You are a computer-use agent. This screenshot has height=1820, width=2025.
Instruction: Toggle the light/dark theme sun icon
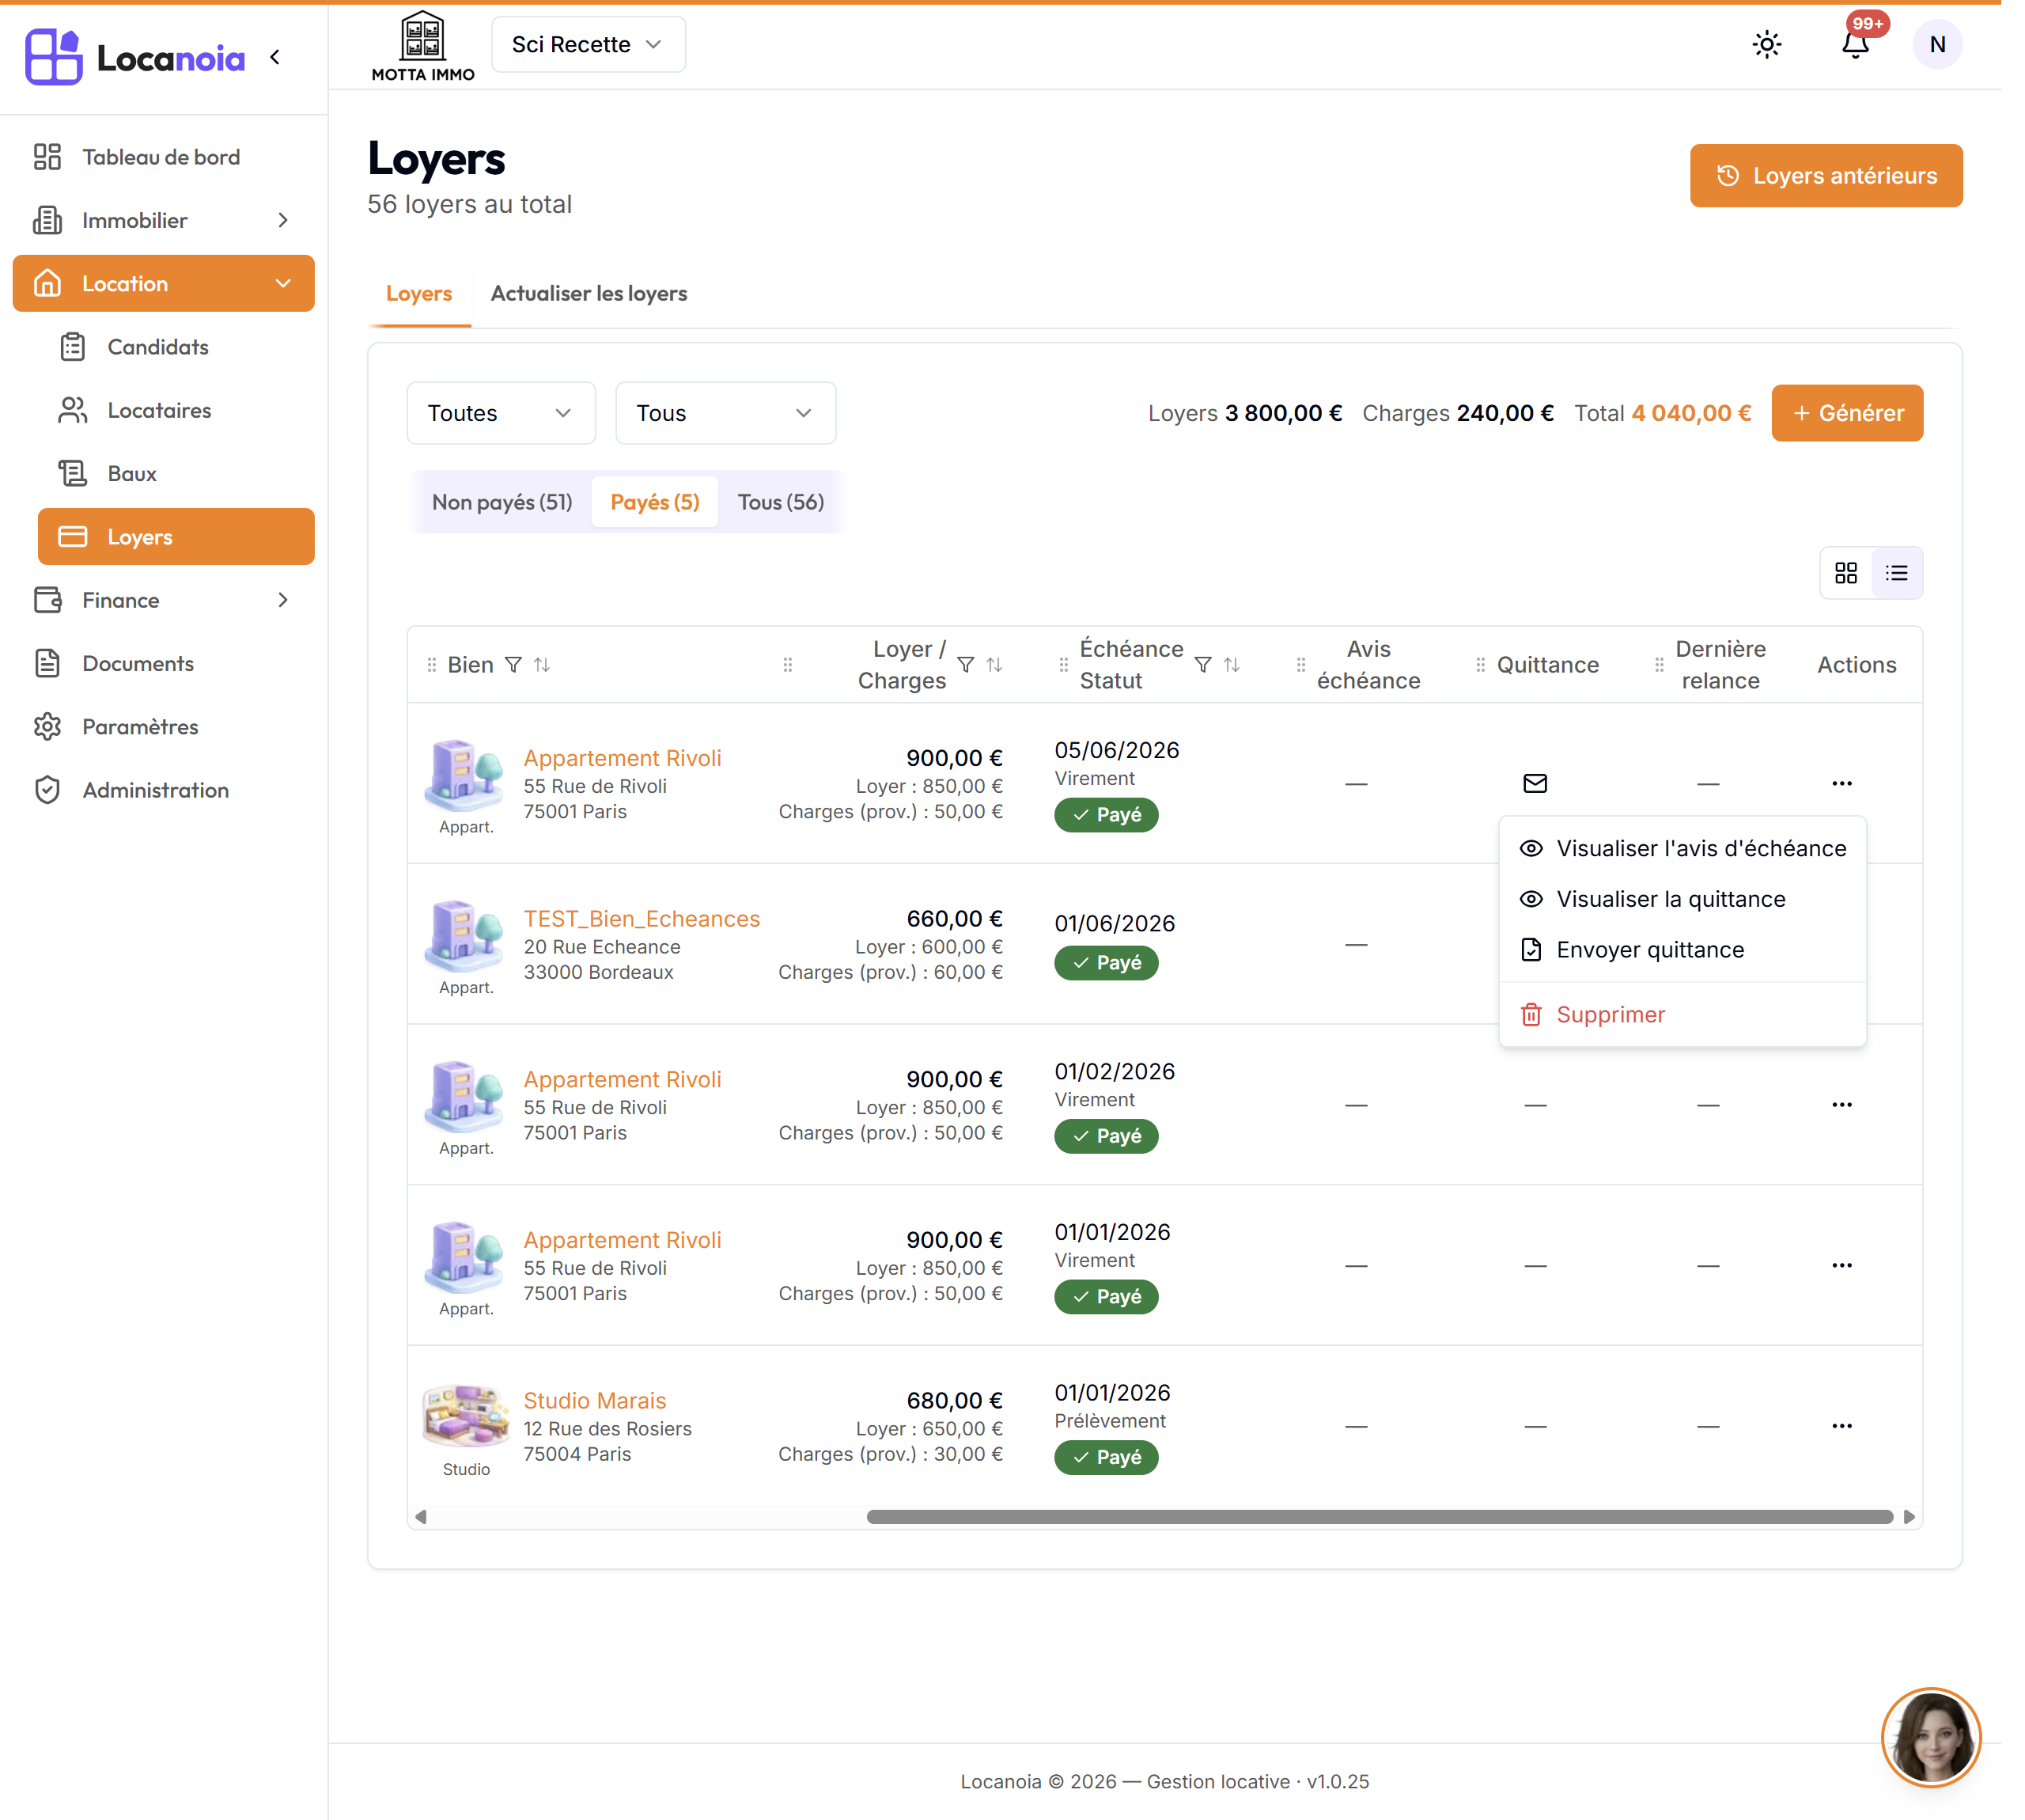click(1766, 44)
